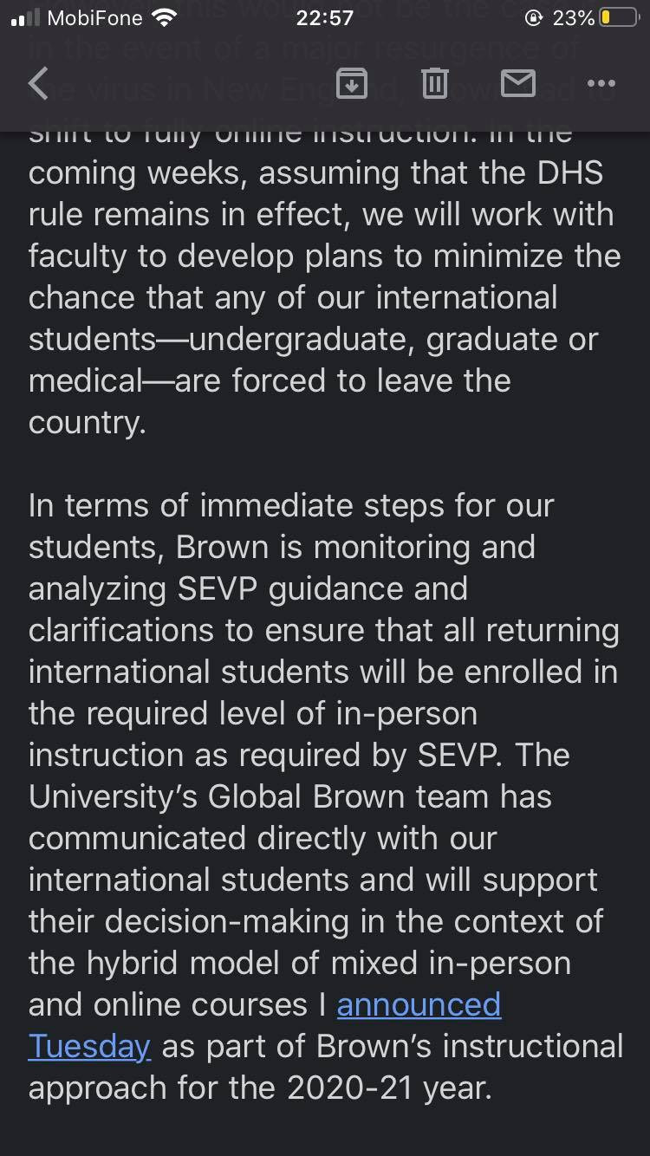Tap the line "coming weeks, assuming that the DHS"

[x=315, y=173]
